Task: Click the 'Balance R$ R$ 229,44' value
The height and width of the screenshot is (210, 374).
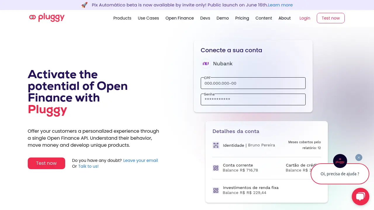Action: tap(245, 193)
